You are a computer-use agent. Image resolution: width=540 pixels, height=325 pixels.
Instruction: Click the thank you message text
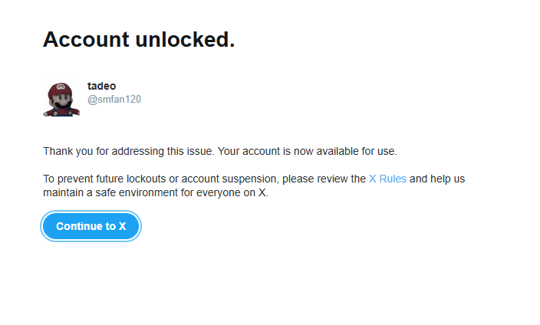tap(220, 151)
